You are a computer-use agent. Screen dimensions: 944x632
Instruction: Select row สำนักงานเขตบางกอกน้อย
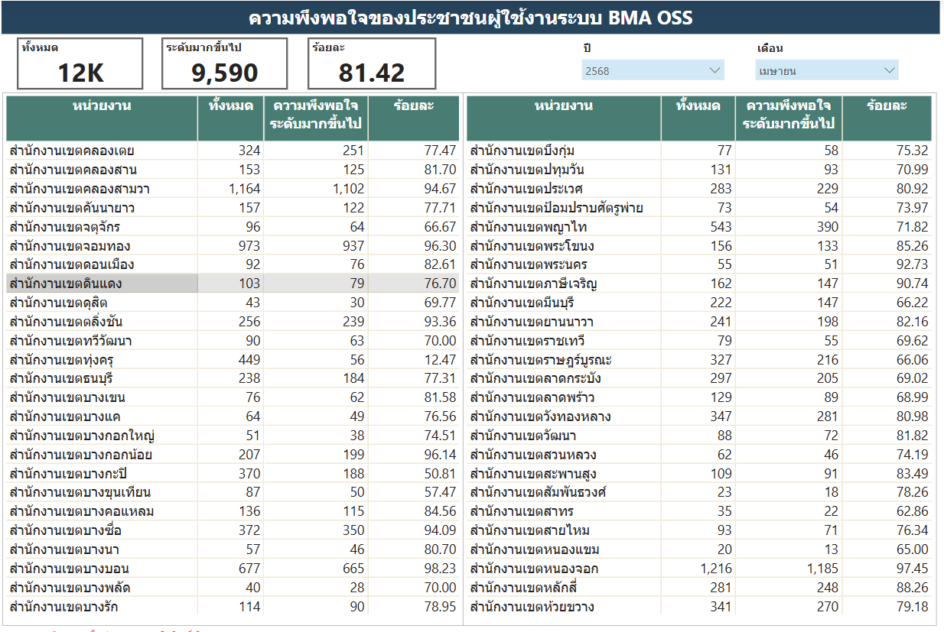click(233, 455)
